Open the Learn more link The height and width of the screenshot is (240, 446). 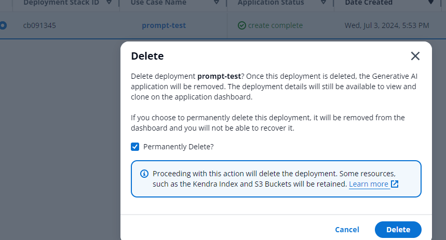pos(368,184)
